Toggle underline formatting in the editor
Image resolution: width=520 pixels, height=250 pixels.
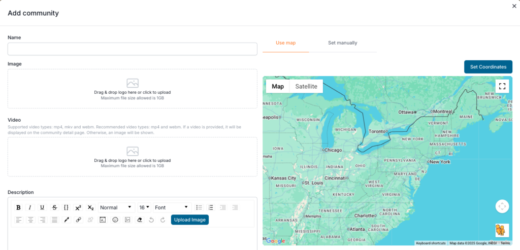[42, 207]
